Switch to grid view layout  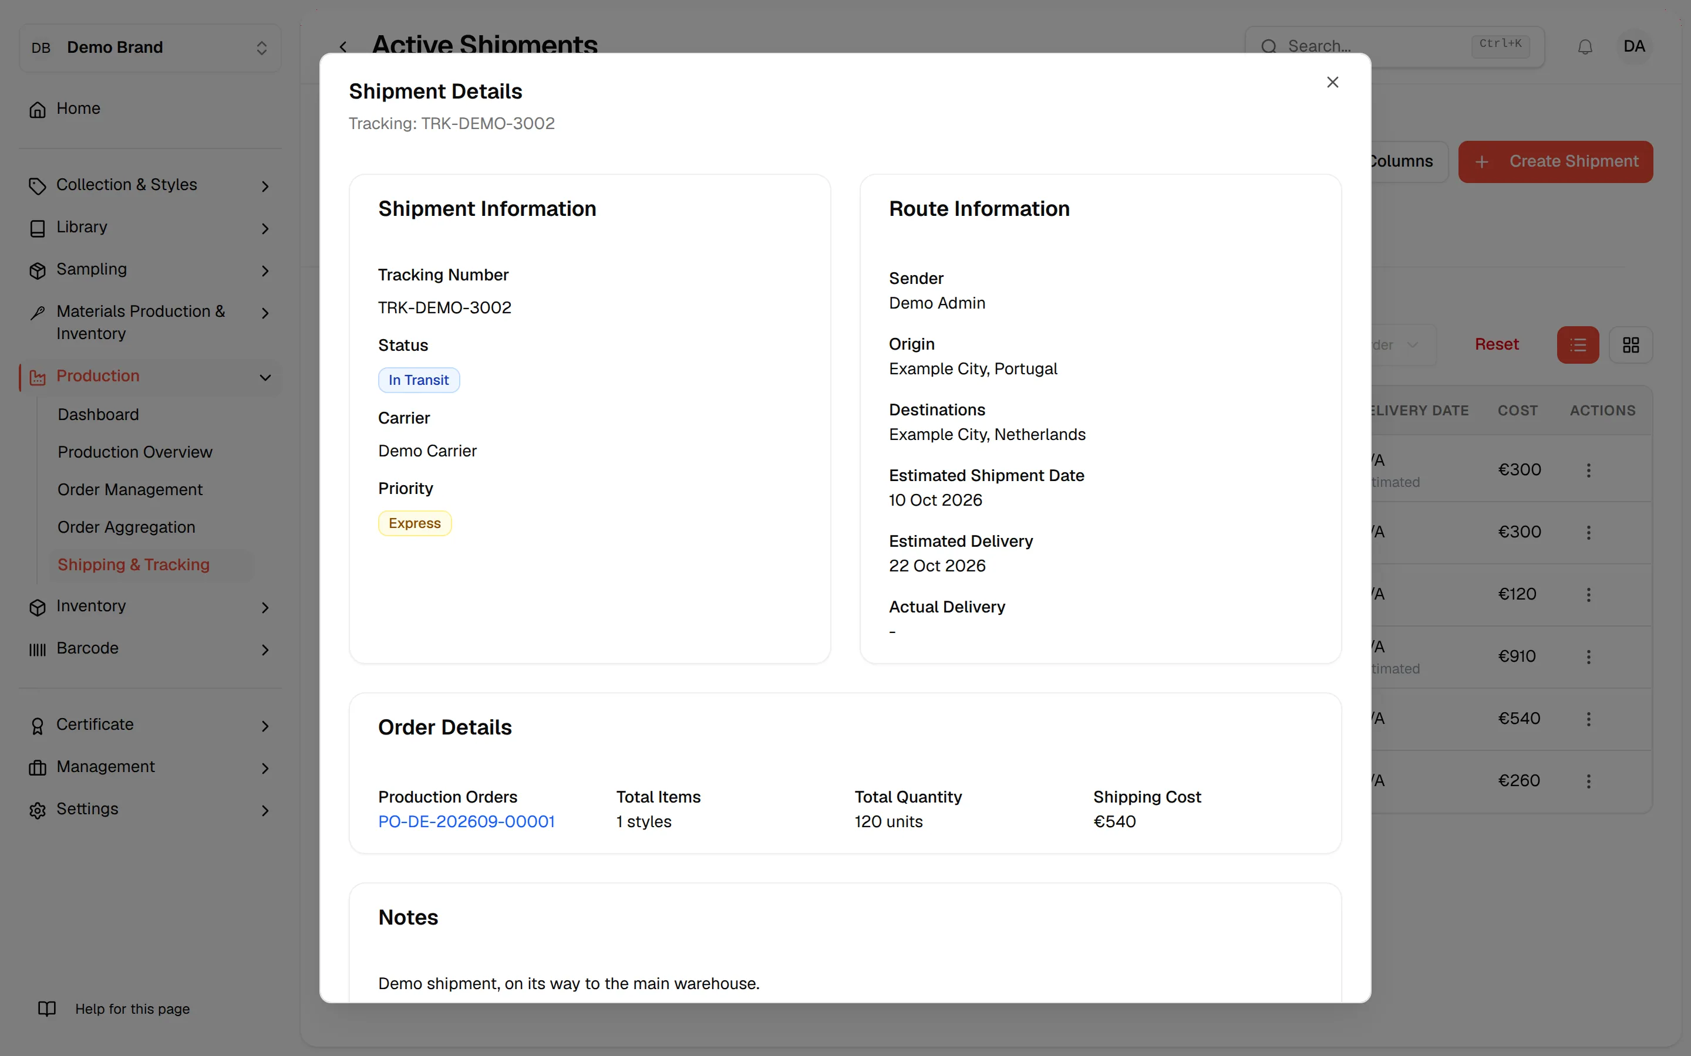coord(1631,345)
